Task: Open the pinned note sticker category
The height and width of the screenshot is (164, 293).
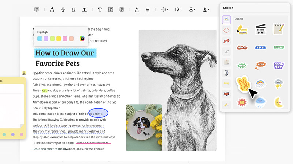Action: click(x=226, y=62)
